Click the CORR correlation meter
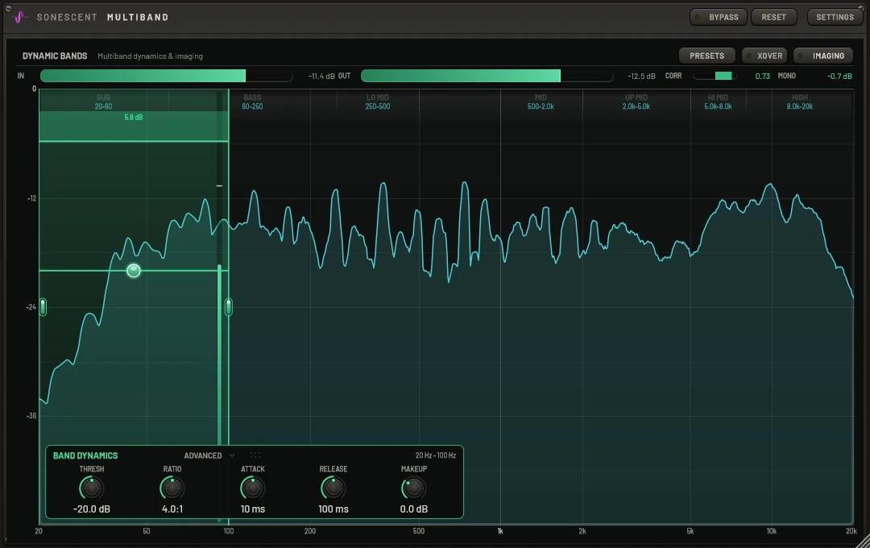Screen dimensions: 870x548 715,76
